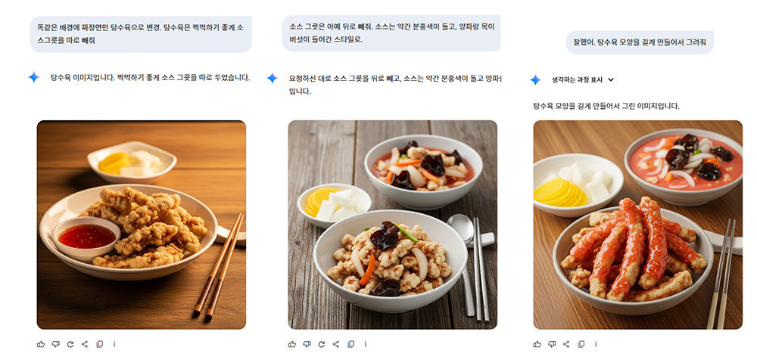Open the tangsuyuk with red dipping sauce image

[x=142, y=225]
